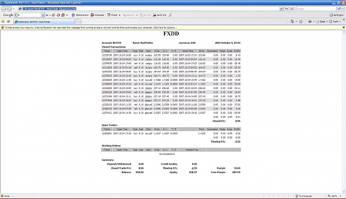Refresh the page with green arrows icon

pyautogui.click(x=286, y=9)
